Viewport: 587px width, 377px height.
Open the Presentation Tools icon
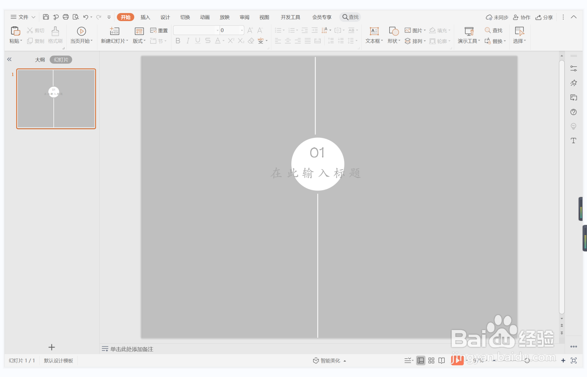pos(469,31)
